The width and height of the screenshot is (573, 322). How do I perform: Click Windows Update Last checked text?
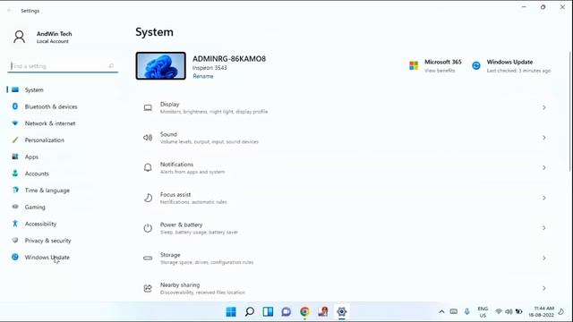518,71
